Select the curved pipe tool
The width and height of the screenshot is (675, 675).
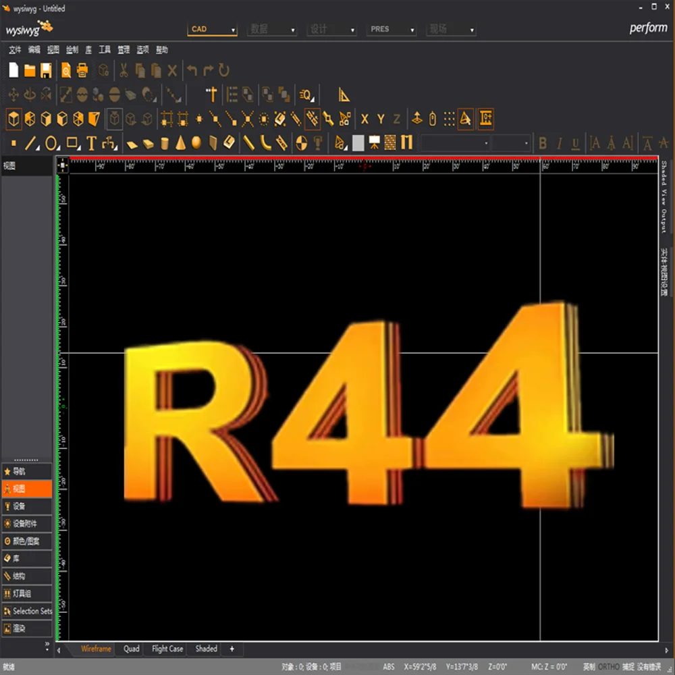(x=265, y=143)
